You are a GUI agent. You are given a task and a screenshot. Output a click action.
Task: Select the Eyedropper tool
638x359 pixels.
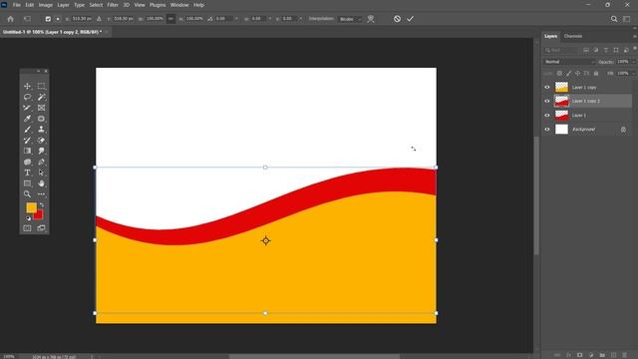[x=27, y=119]
